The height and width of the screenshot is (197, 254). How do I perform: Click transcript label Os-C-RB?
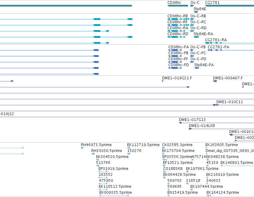point(198,16)
